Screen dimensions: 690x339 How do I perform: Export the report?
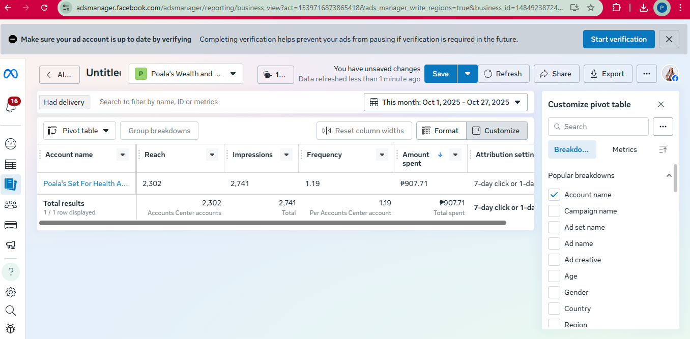pos(608,74)
